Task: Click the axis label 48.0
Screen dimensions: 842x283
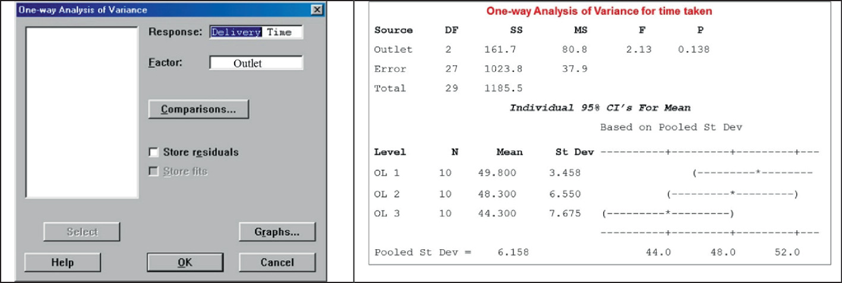Action: pos(723,252)
